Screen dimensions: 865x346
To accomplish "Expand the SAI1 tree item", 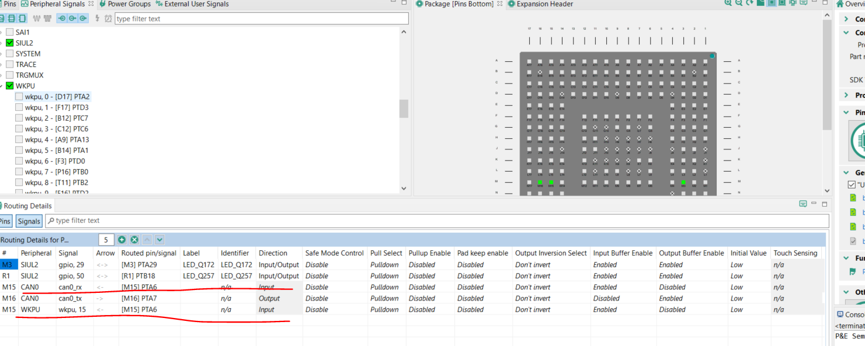I will pos(3,32).
